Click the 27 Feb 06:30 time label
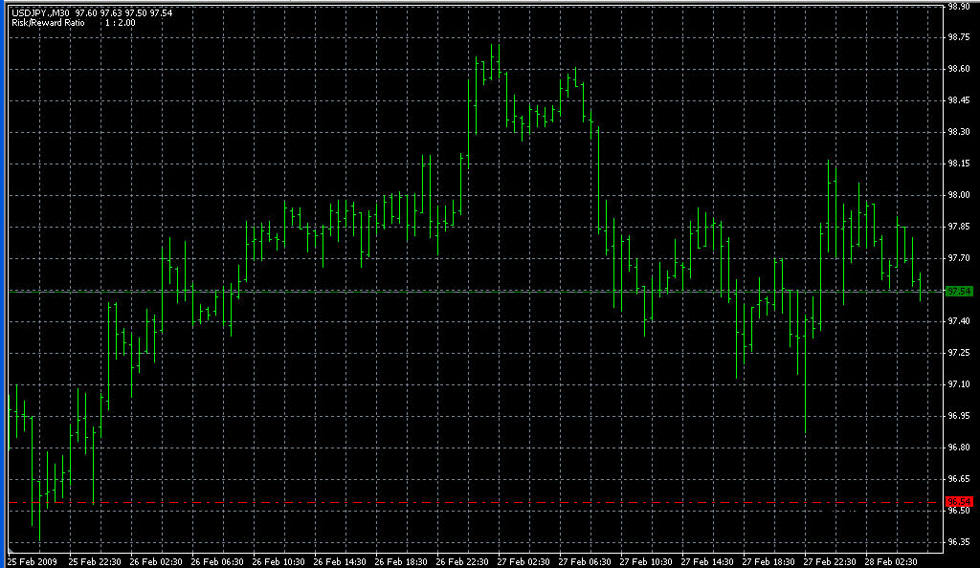The image size is (980, 568). tap(585, 561)
